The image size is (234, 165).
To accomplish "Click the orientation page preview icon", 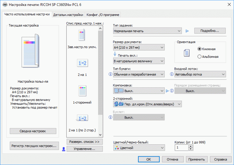I will [187, 53].
